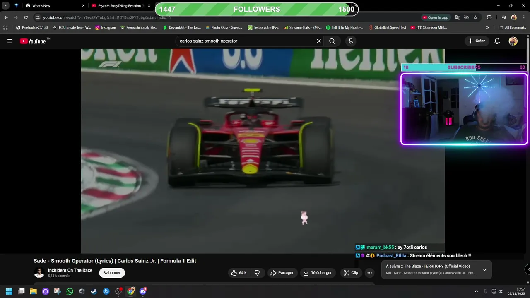
Task: Open (11) Shamisen MET... bookmark
Action: [429, 28]
